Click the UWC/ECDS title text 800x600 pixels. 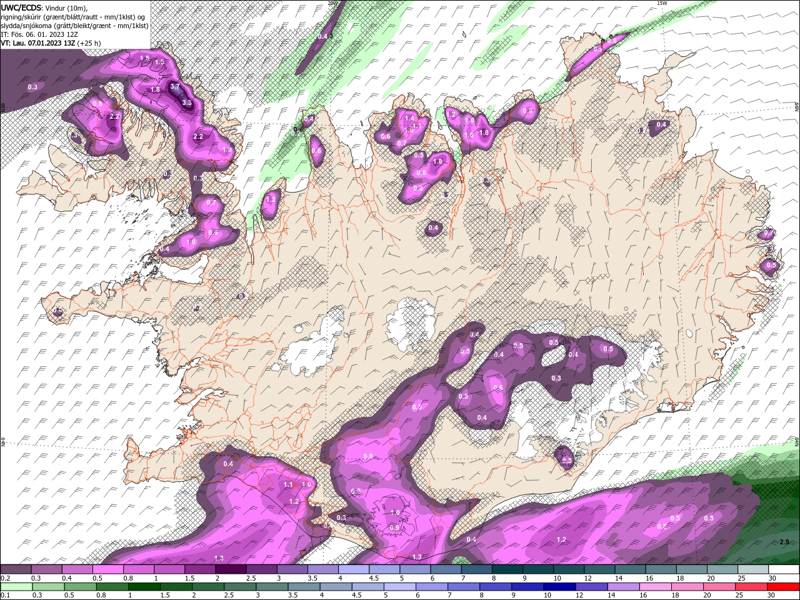pyautogui.click(x=21, y=7)
